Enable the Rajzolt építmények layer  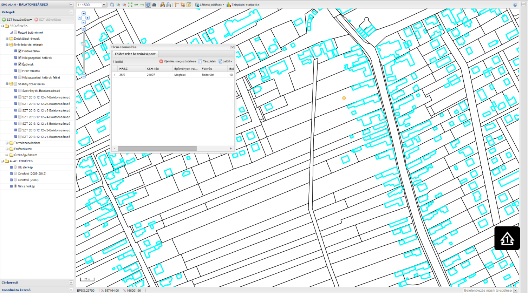(15, 33)
